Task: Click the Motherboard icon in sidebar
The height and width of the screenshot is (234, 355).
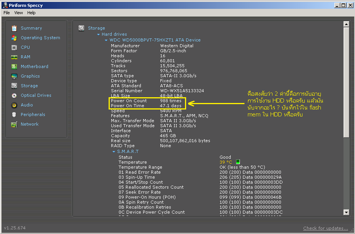Action: 14,66
